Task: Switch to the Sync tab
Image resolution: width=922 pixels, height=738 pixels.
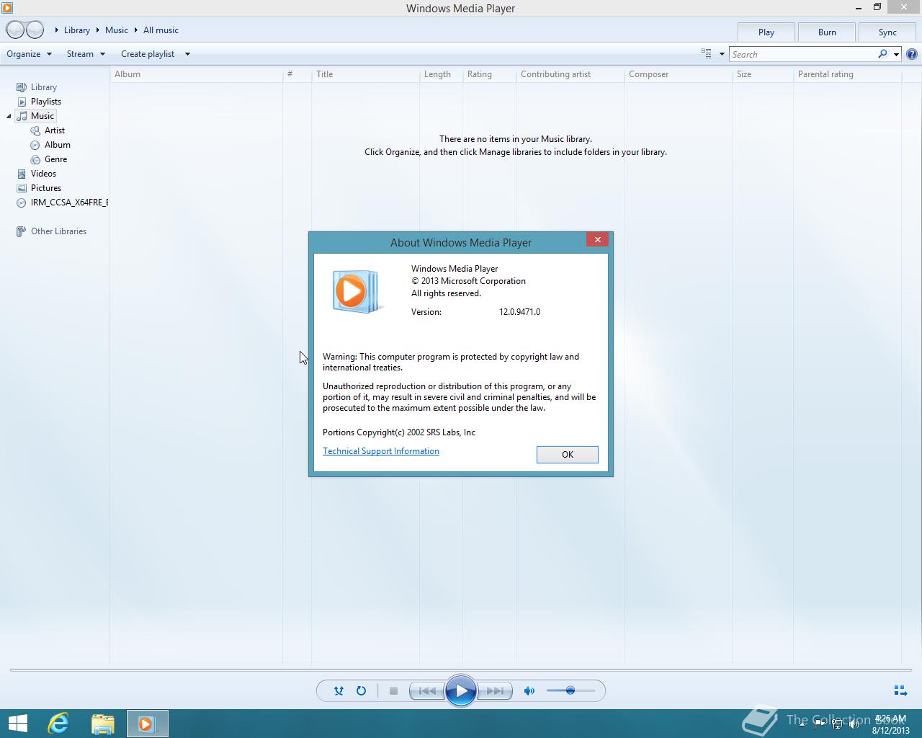Action: (x=887, y=32)
